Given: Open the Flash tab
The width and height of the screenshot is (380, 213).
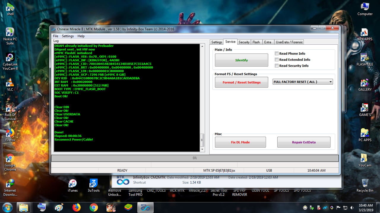Looking at the screenshot, I should pos(256,42).
